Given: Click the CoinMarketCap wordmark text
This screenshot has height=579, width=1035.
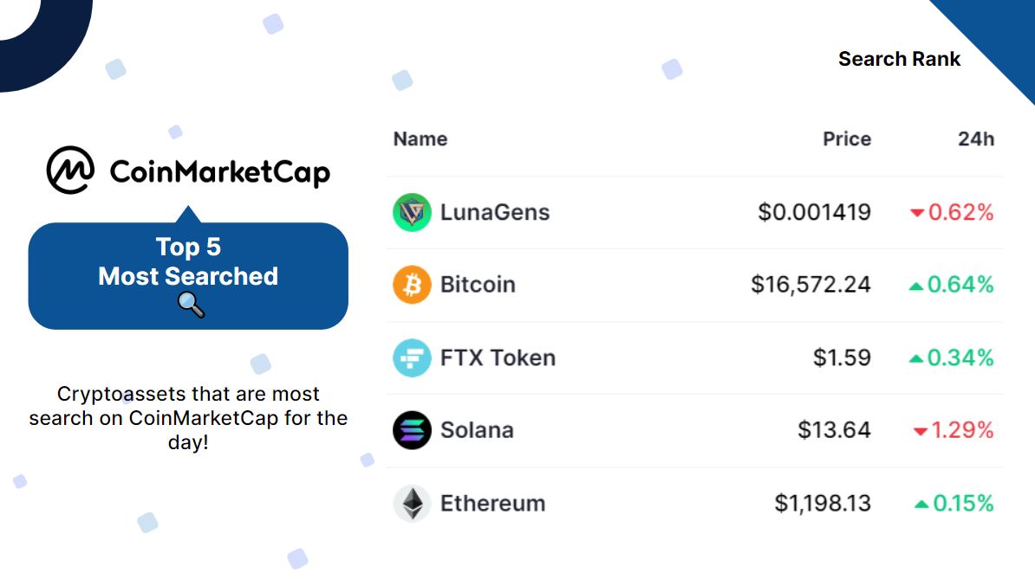Looking at the screenshot, I should [x=220, y=171].
